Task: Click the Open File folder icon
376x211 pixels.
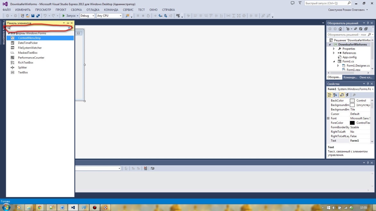Action: [28, 16]
